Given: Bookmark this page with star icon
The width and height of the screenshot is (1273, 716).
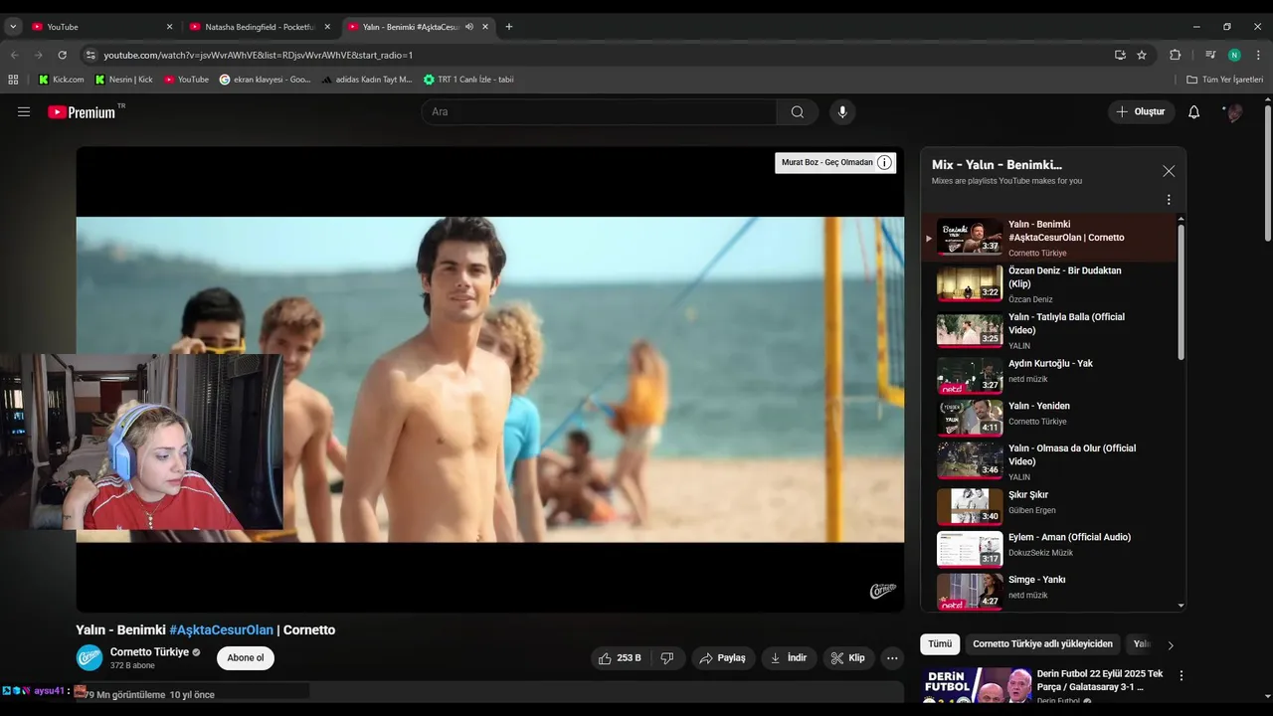Looking at the screenshot, I should [x=1142, y=55].
